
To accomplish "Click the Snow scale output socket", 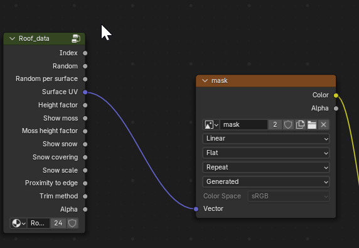I will coord(85,170).
